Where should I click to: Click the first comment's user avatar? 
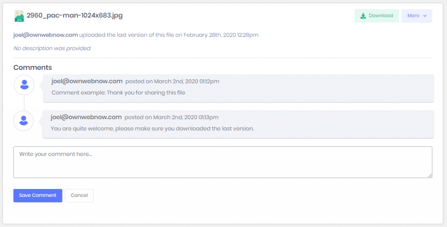click(24, 85)
